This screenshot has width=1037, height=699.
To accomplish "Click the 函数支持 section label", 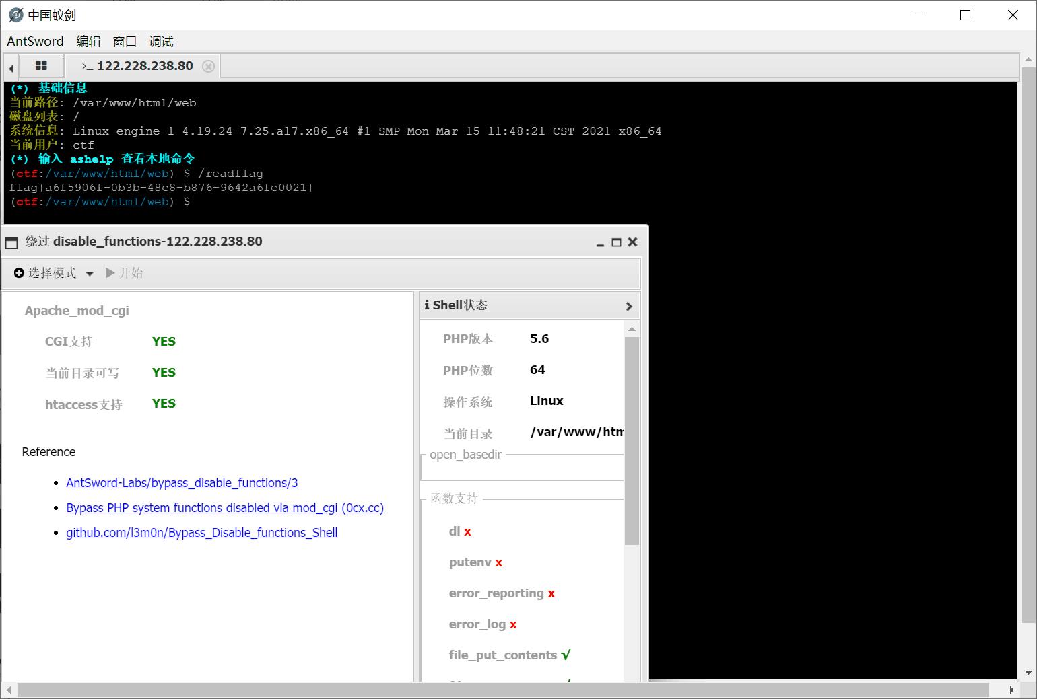I will click(x=454, y=499).
